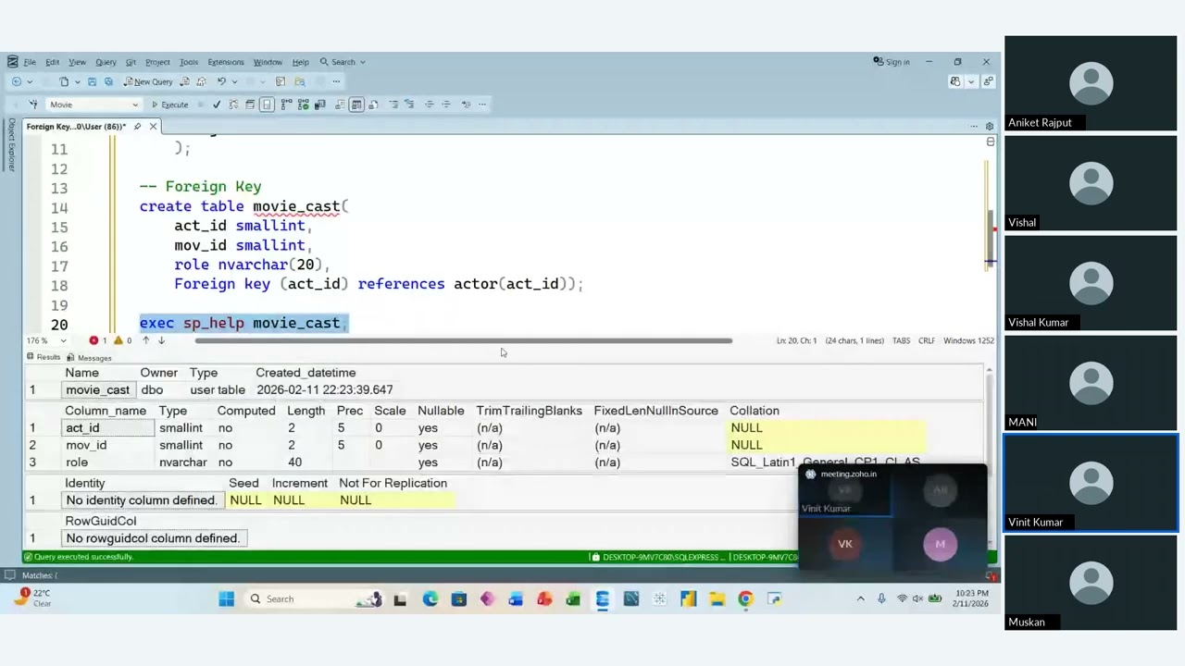The width and height of the screenshot is (1185, 666).
Task: Click the TABS indent indicator
Action: point(901,340)
